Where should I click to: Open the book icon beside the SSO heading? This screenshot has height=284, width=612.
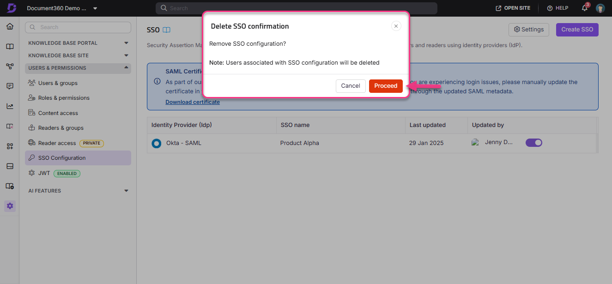click(x=166, y=29)
